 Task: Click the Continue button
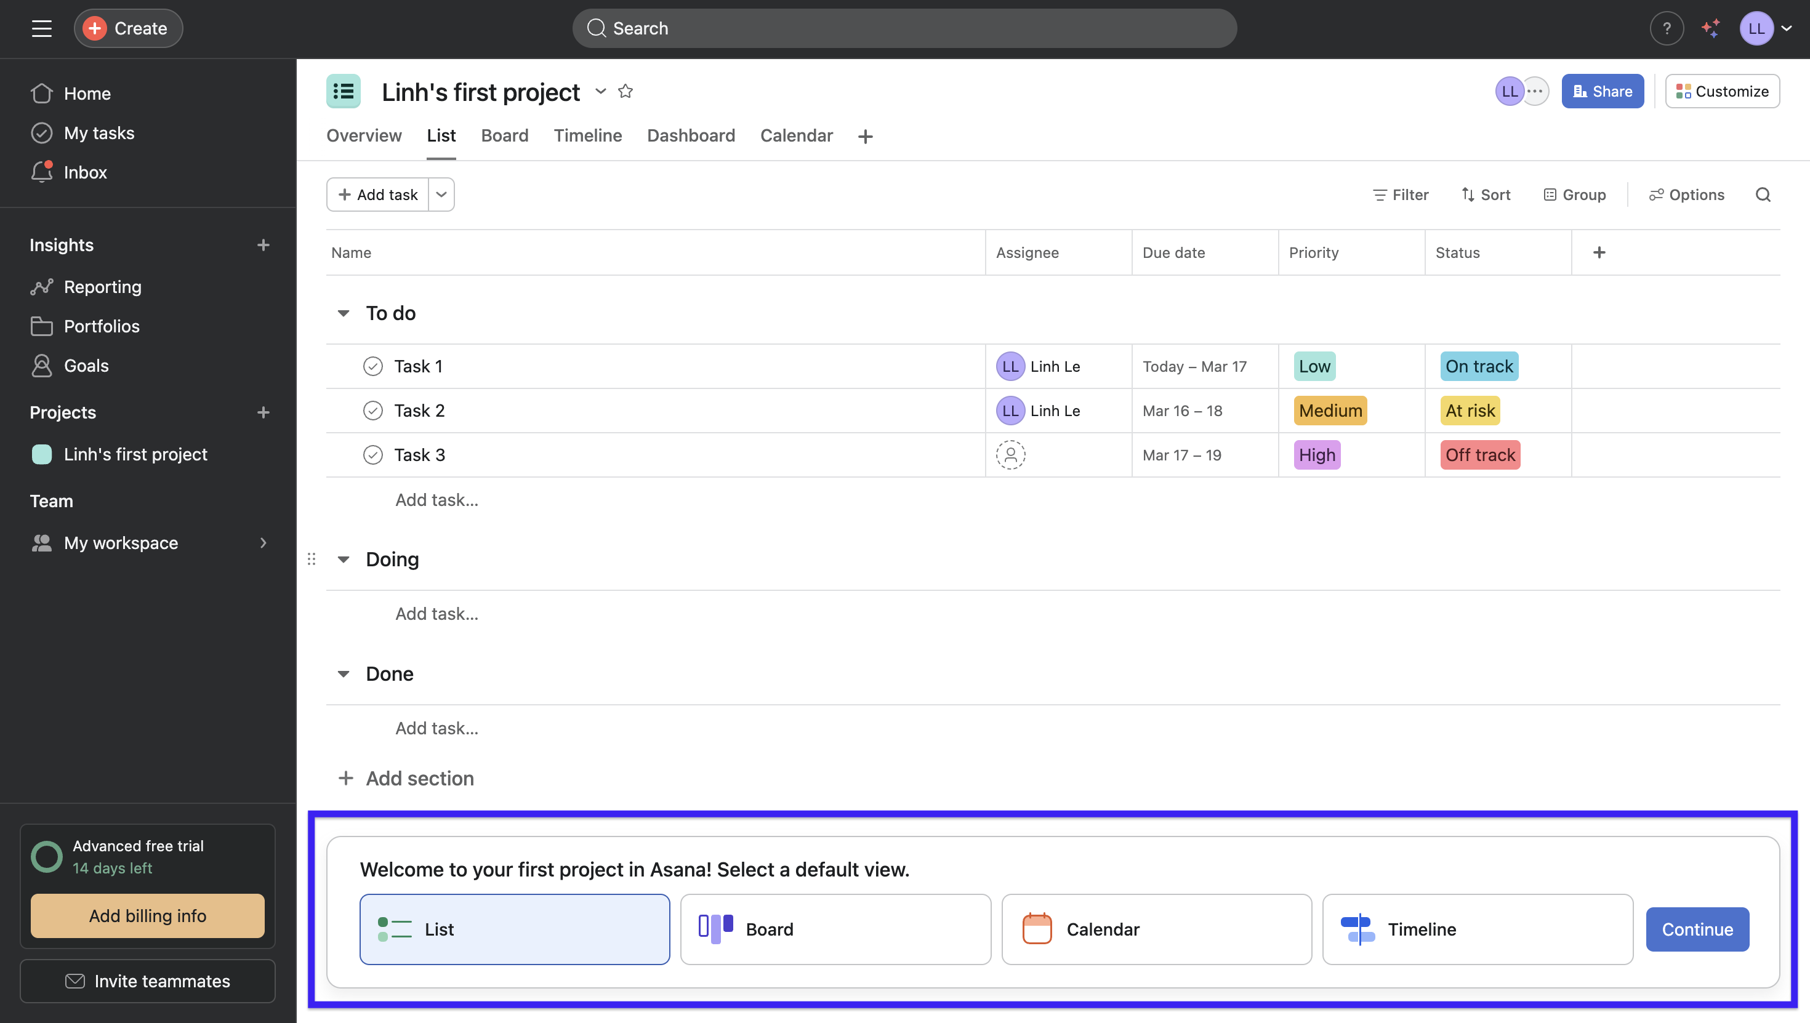click(1697, 929)
